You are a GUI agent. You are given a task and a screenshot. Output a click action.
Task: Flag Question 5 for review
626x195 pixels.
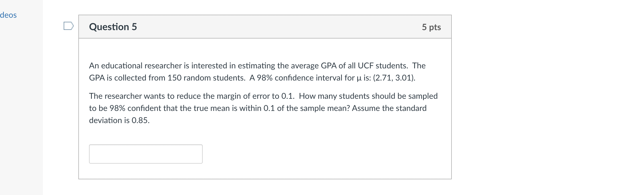coord(68,26)
